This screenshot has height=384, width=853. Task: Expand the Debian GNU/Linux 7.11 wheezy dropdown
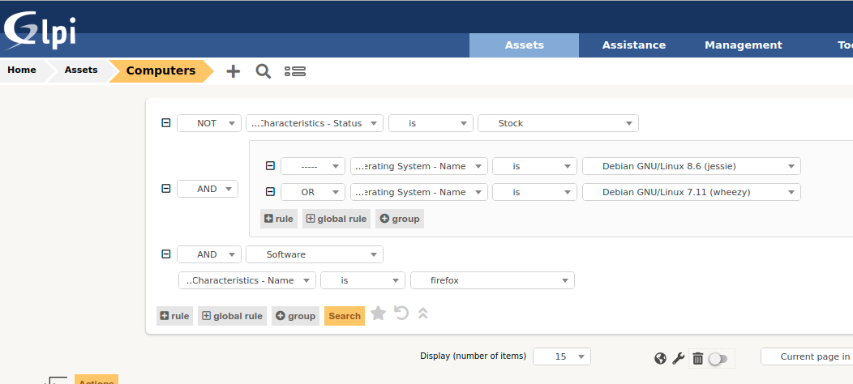(x=691, y=192)
